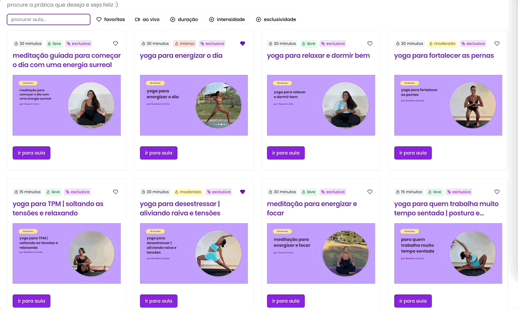Favorite "meditação para energizar e focar"

pos(370,192)
